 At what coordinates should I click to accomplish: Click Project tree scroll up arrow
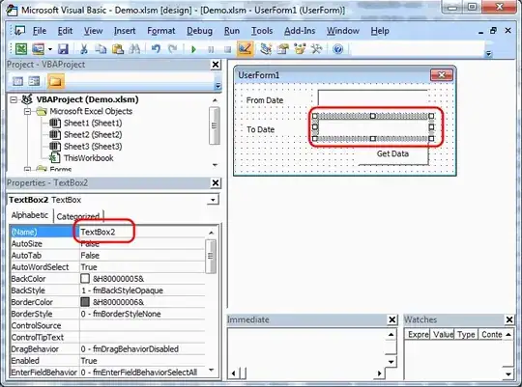coord(215,99)
